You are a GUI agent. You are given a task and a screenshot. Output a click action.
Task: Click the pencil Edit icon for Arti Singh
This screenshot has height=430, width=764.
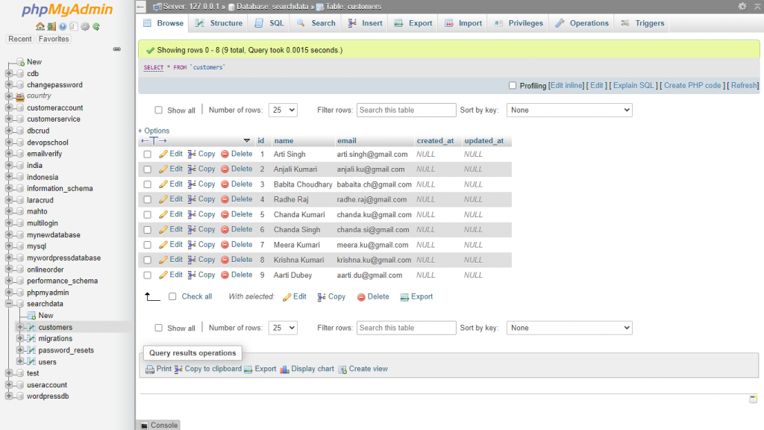click(163, 154)
